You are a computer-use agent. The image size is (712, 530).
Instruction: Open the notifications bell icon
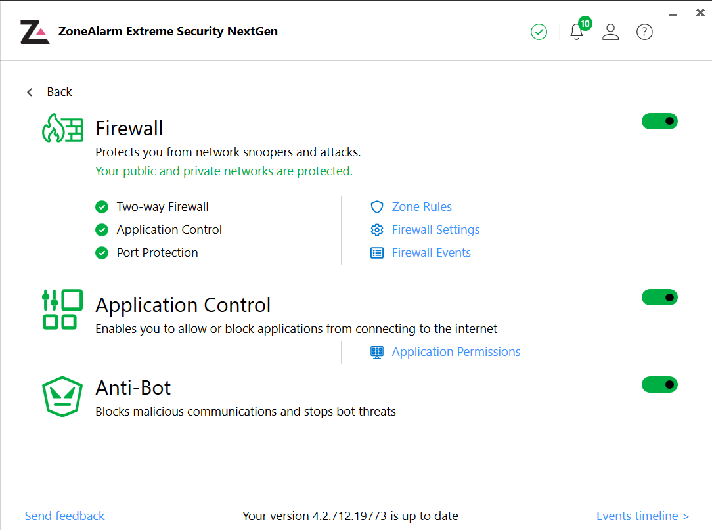[x=577, y=32]
